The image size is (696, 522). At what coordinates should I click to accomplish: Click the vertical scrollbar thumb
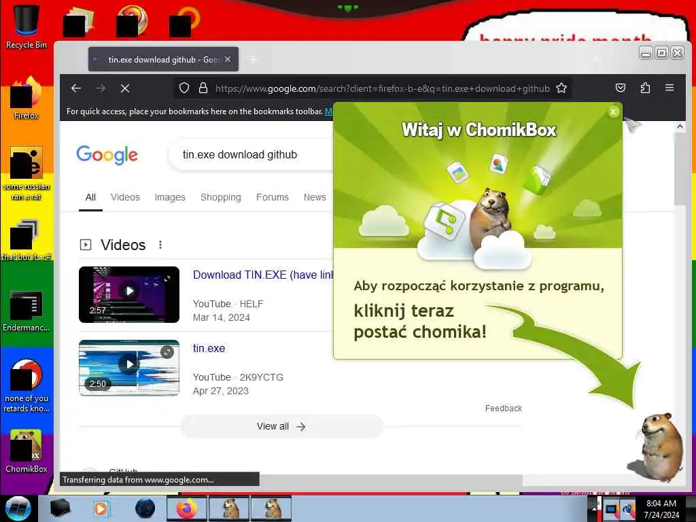click(680, 169)
